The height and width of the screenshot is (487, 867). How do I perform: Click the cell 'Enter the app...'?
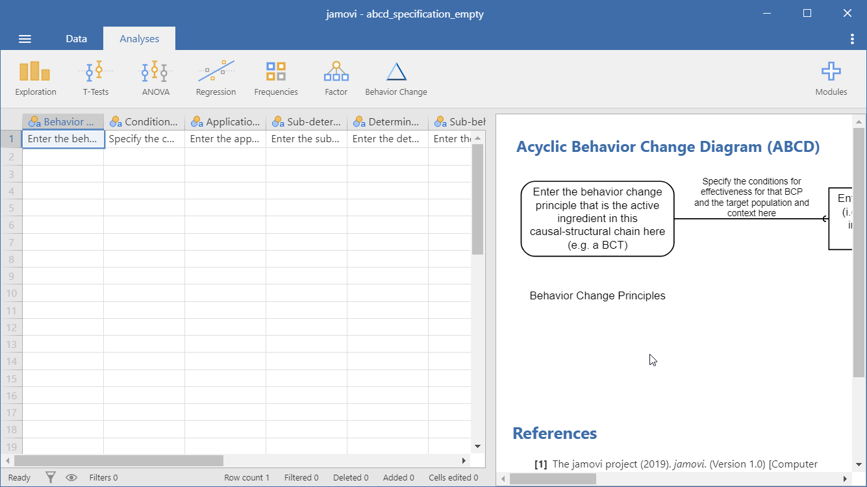tap(225, 139)
